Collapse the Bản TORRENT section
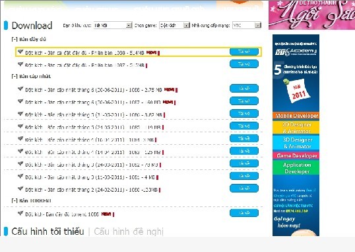Screen dimensions: 355x252 point(15,200)
